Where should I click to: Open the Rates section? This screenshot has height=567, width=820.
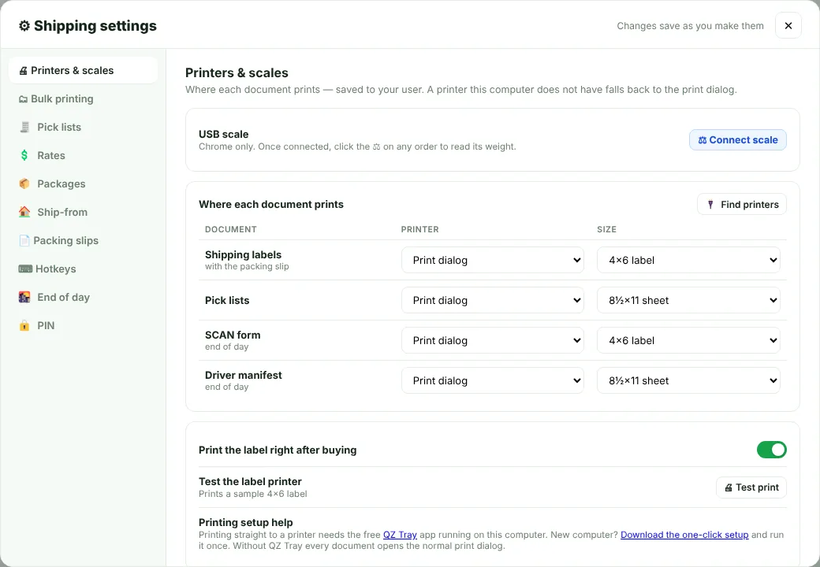coord(83,156)
